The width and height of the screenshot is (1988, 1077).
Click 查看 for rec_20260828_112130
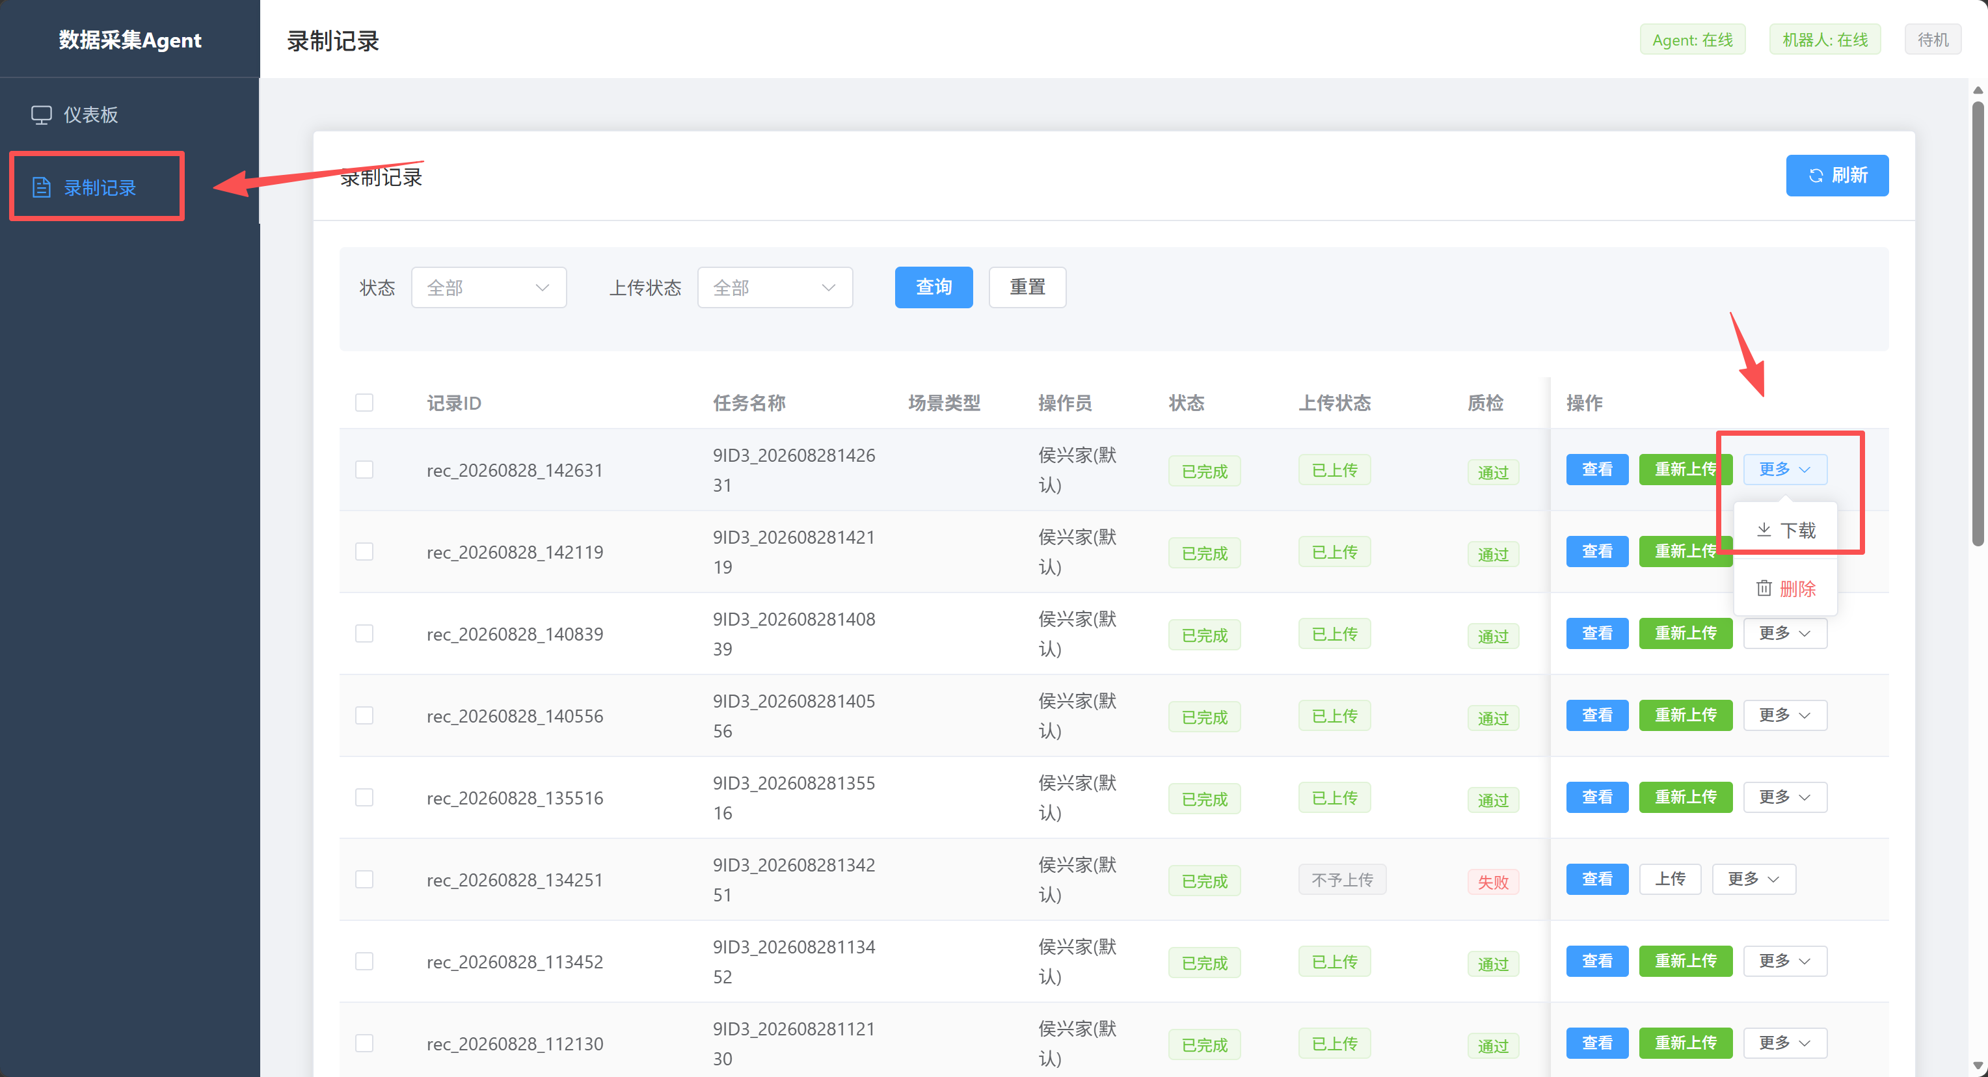pyautogui.click(x=1597, y=1043)
